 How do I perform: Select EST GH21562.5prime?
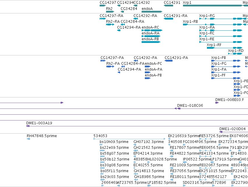[136, 151]
